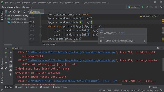Viewport: 164px width, 92px height.
Task: Print the Run console output
Action: pyautogui.click(x=11, y=70)
